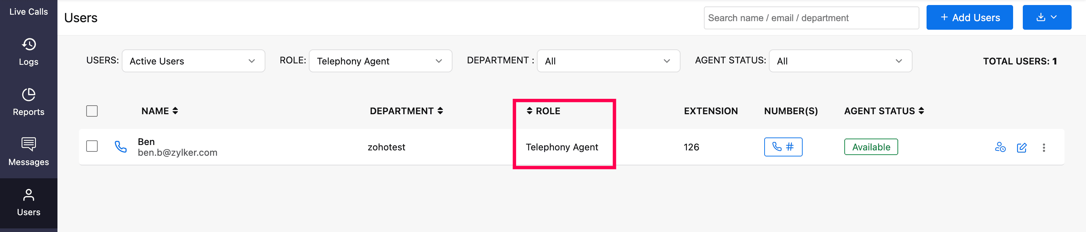Click the phone icon beside Ben
The height and width of the screenshot is (232, 1086).
(x=121, y=147)
